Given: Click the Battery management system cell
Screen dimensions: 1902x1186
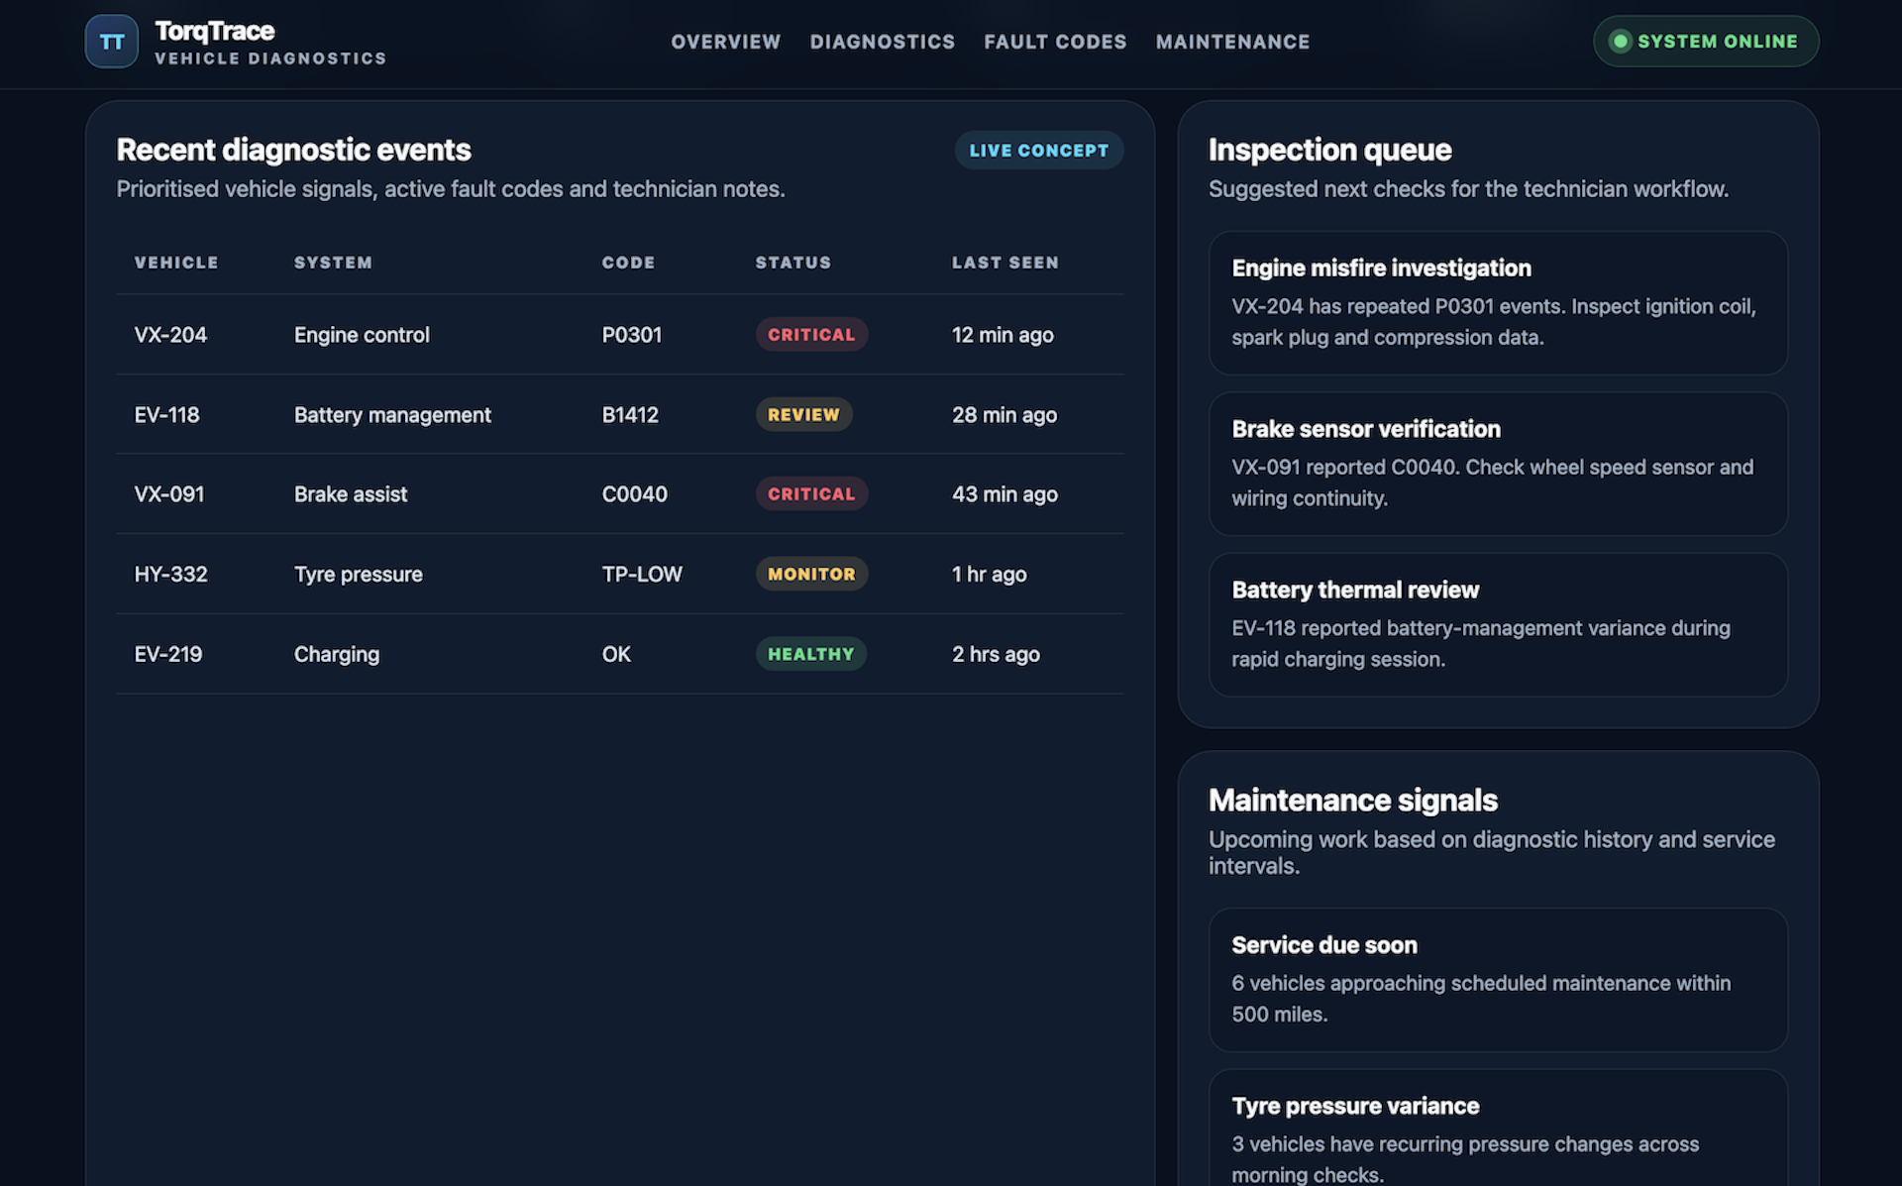Looking at the screenshot, I should click(x=392, y=415).
